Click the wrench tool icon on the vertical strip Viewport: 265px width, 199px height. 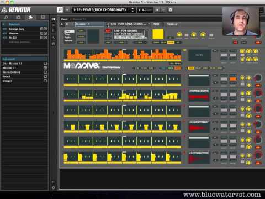point(54,38)
